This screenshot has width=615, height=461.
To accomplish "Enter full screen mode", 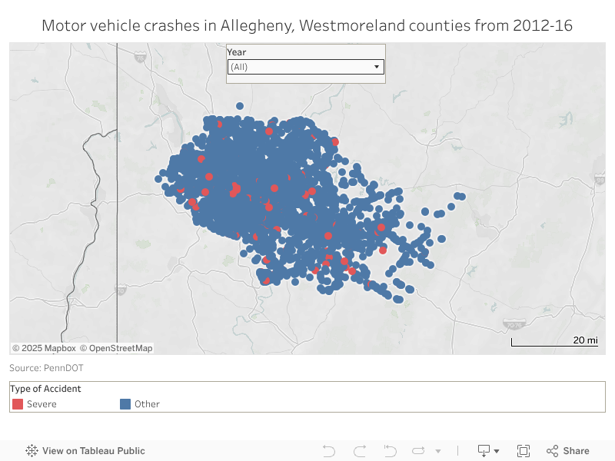I will [x=524, y=451].
